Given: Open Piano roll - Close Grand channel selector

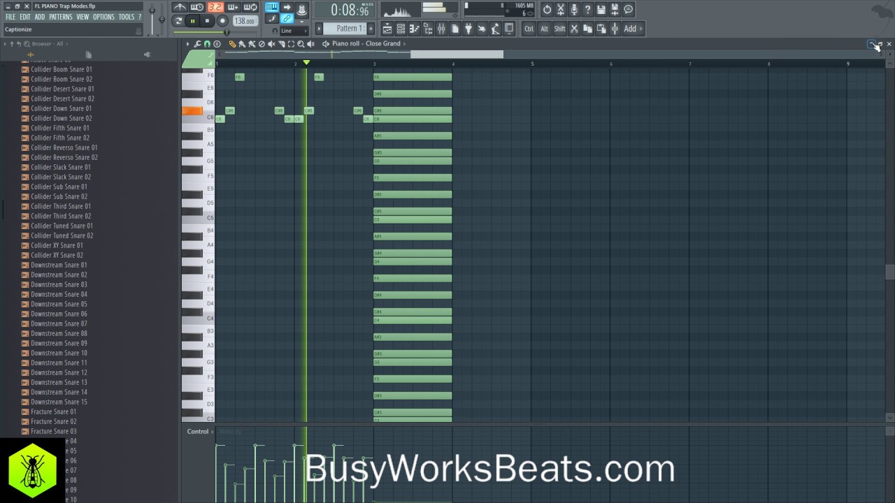Looking at the screenshot, I should click(368, 43).
